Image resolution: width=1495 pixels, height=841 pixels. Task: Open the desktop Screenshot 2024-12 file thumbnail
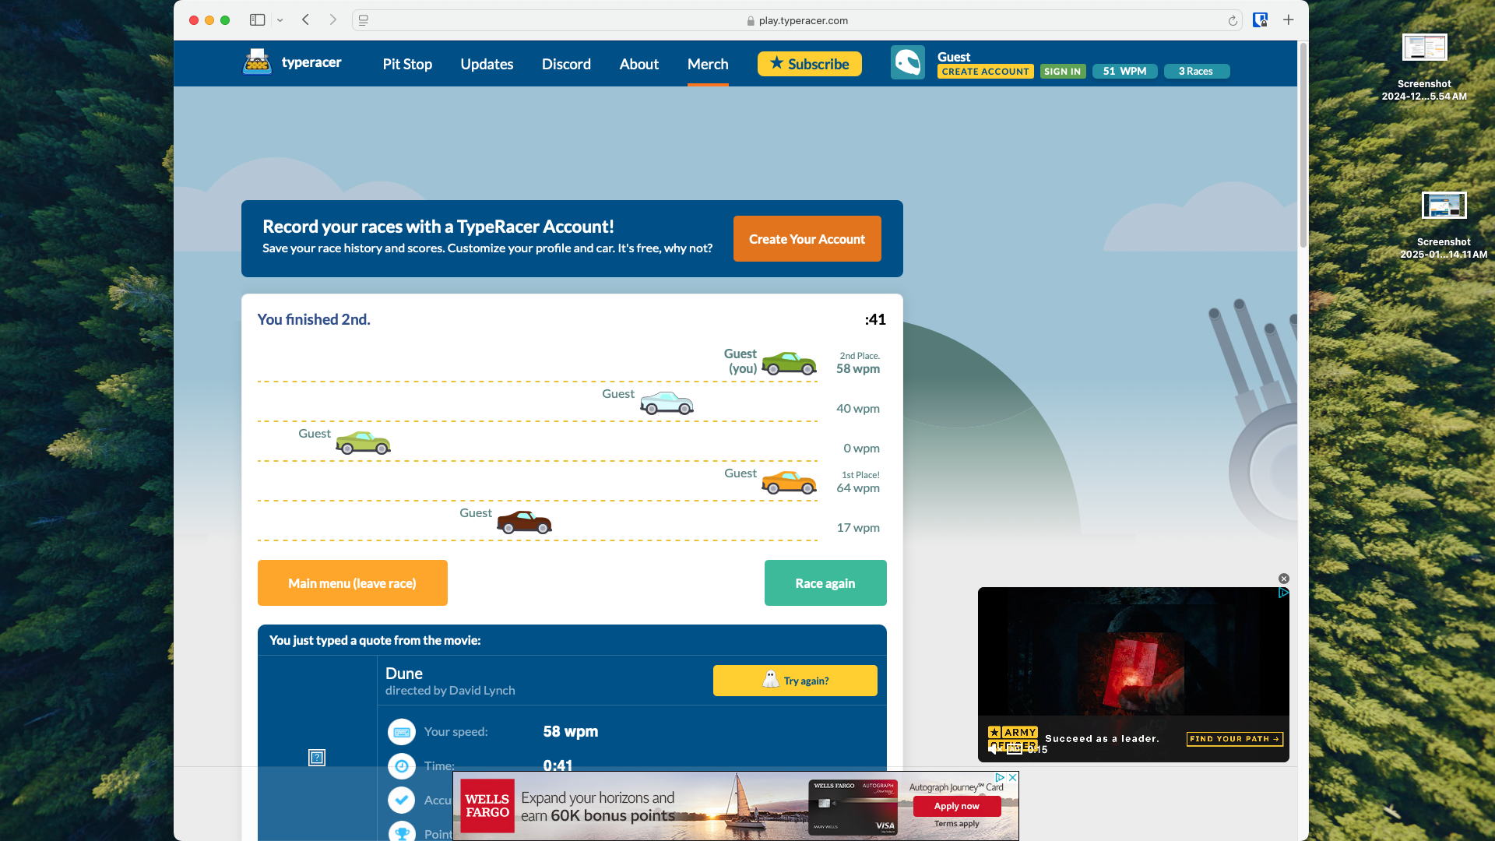[x=1424, y=48]
